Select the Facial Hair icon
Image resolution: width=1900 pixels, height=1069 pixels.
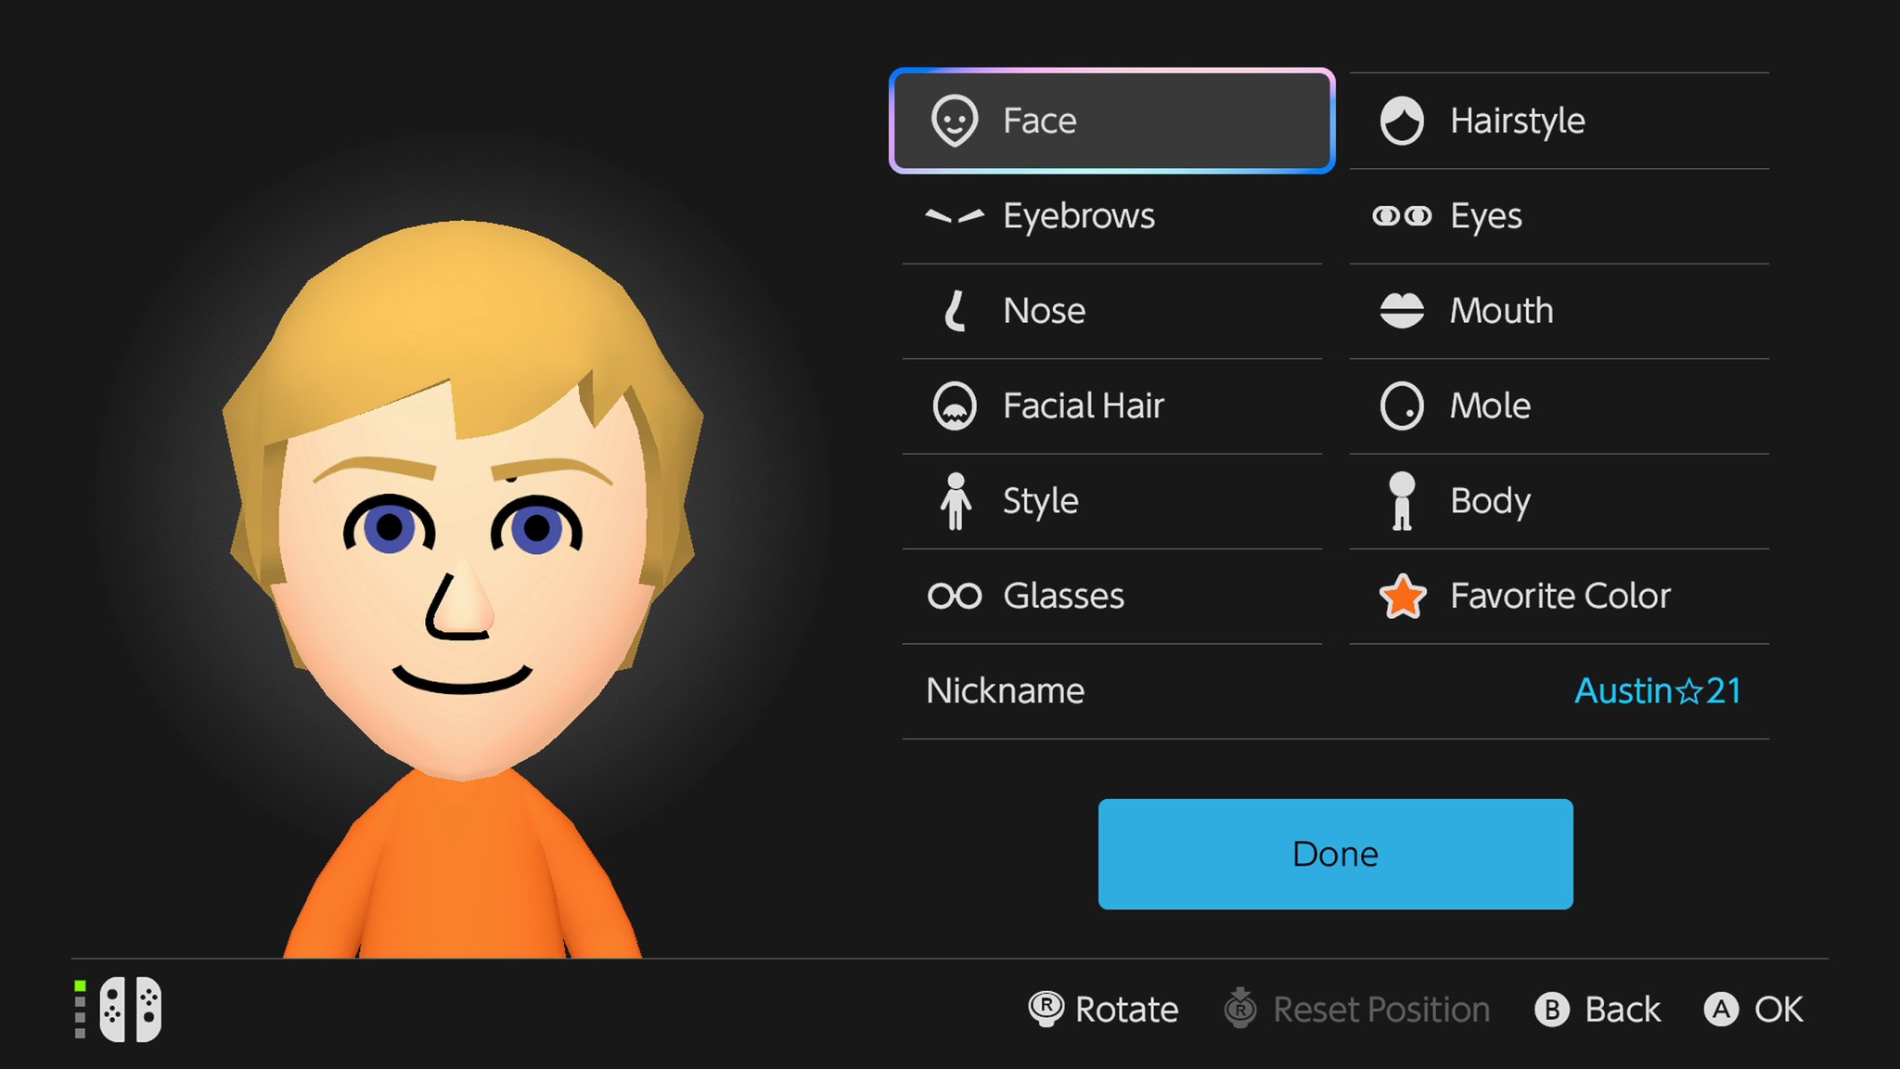point(957,406)
